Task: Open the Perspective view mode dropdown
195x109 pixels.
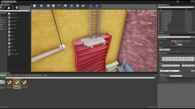Action: pos(37,11)
